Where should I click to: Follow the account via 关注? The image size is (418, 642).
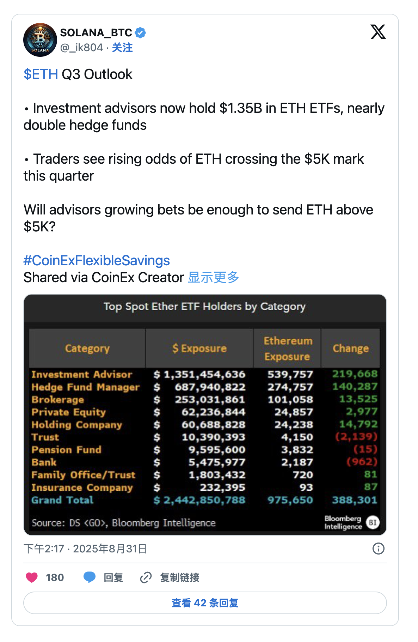coord(122,48)
